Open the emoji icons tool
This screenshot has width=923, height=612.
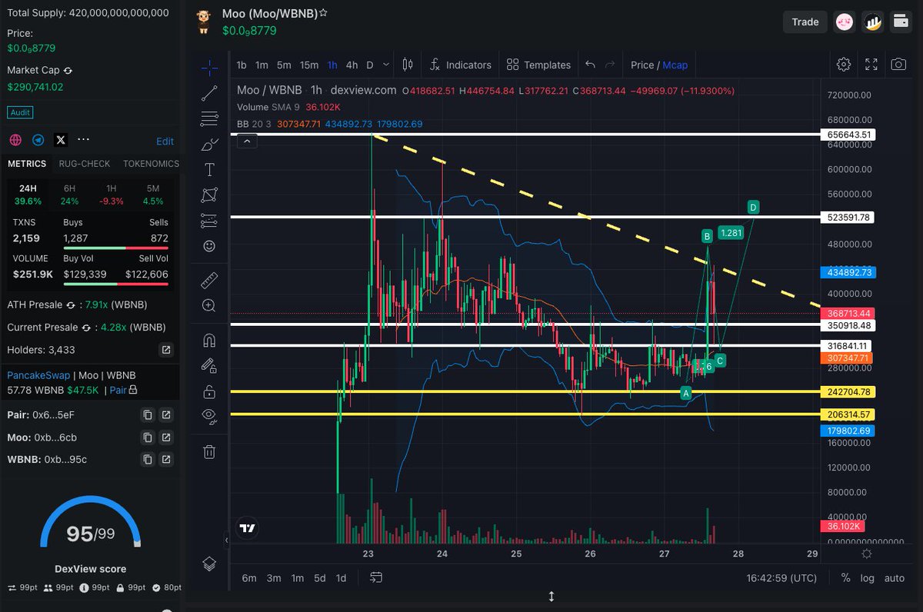click(209, 246)
